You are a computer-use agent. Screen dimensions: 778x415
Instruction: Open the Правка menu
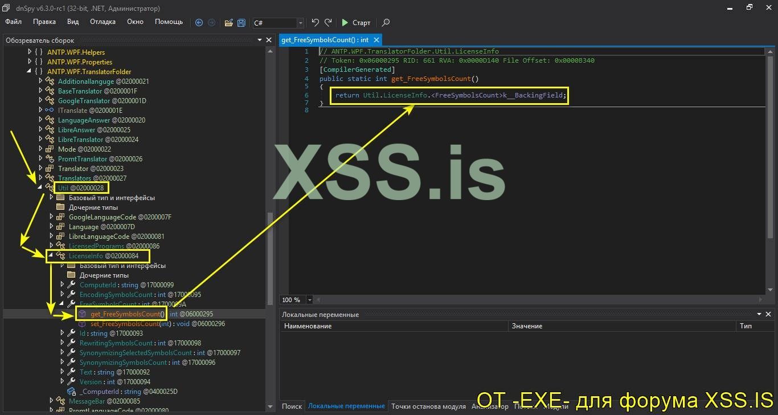tap(44, 22)
